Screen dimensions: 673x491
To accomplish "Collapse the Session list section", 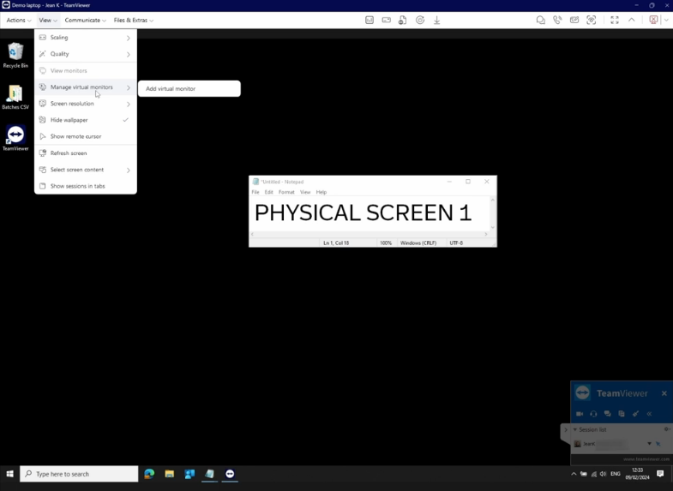I will (x=575, y=429).
